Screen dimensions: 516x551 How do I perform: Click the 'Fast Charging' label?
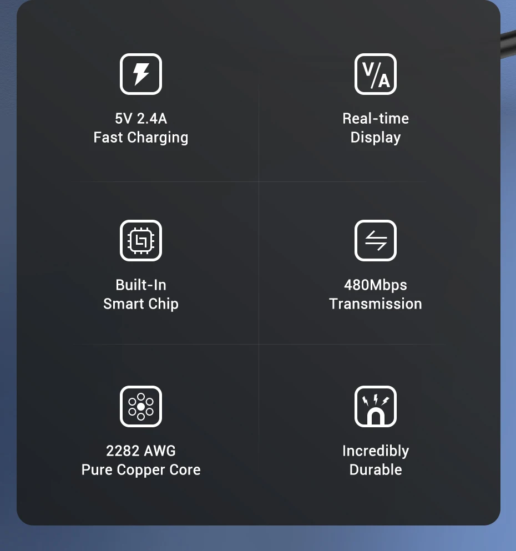[x=141, y=138]
